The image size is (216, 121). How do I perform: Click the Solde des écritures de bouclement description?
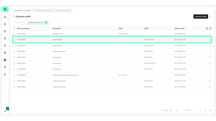coord(66,75)
